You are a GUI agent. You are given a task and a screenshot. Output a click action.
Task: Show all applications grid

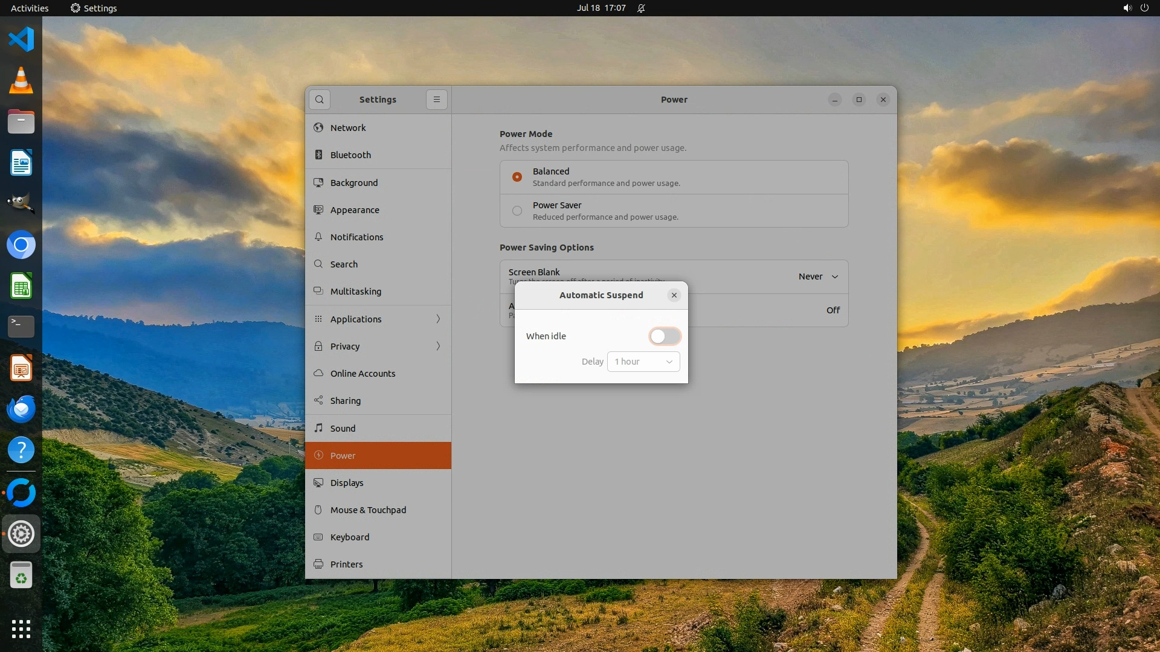(x=21, y=628)
